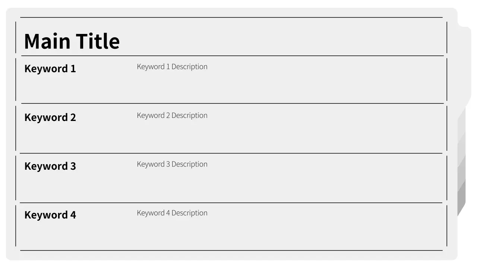The image size is (477, 268).
Task: Select the Keyword 4 label
Action: [x=50, y=215]
